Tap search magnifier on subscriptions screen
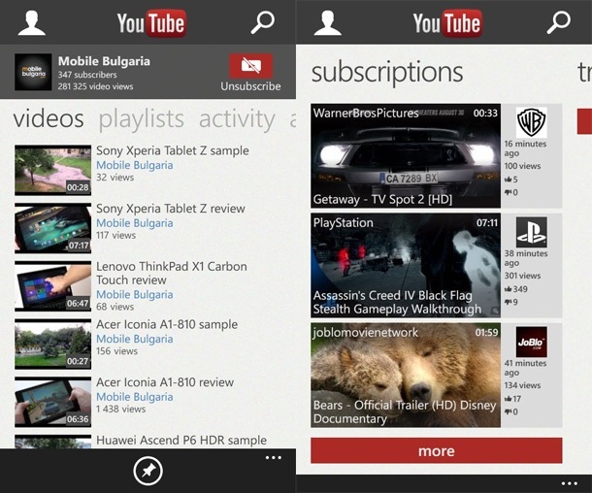Viewport: 592px width, 493px height. pos(559,22)
